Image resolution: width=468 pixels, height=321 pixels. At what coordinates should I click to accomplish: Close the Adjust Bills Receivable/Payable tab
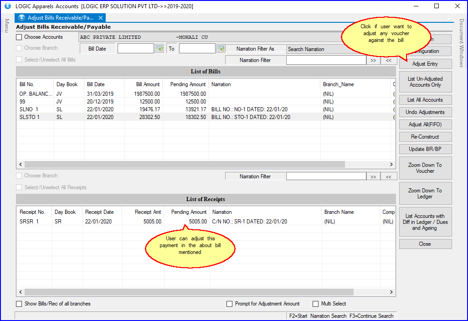pyautogui.click(x=101, y=18)
